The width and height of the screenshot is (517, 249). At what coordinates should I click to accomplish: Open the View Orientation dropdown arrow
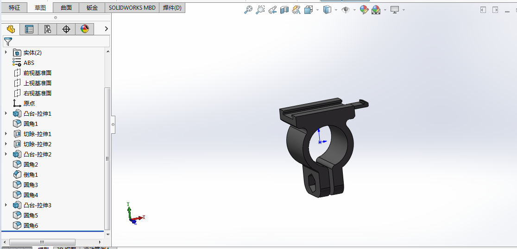[317, 10]
